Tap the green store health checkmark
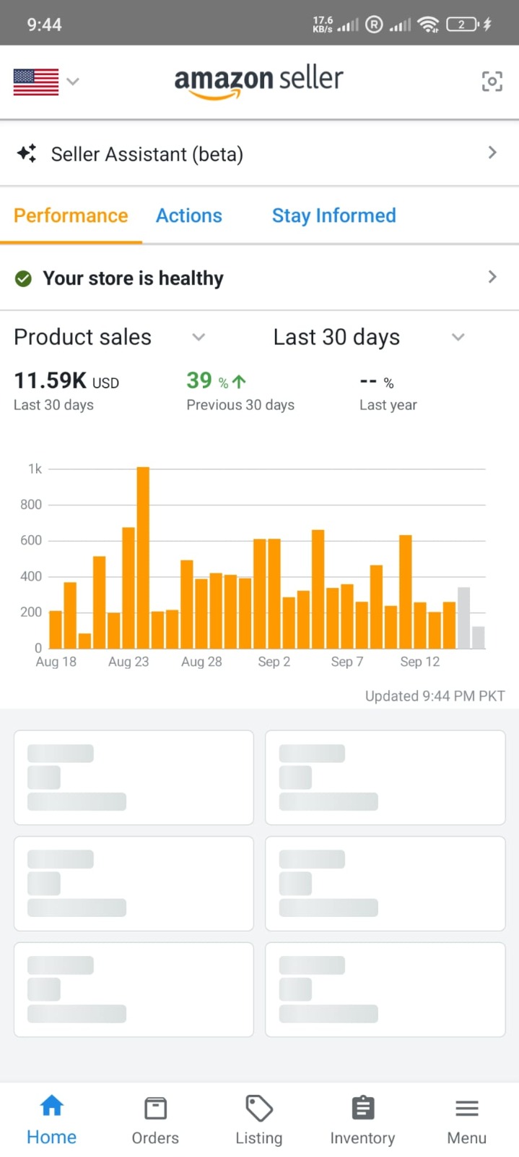 (x=23, y=278)
